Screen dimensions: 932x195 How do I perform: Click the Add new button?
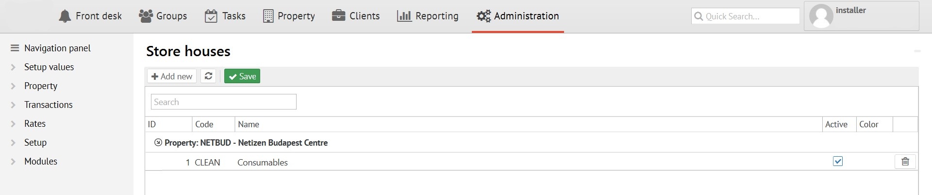pos(172,76)
